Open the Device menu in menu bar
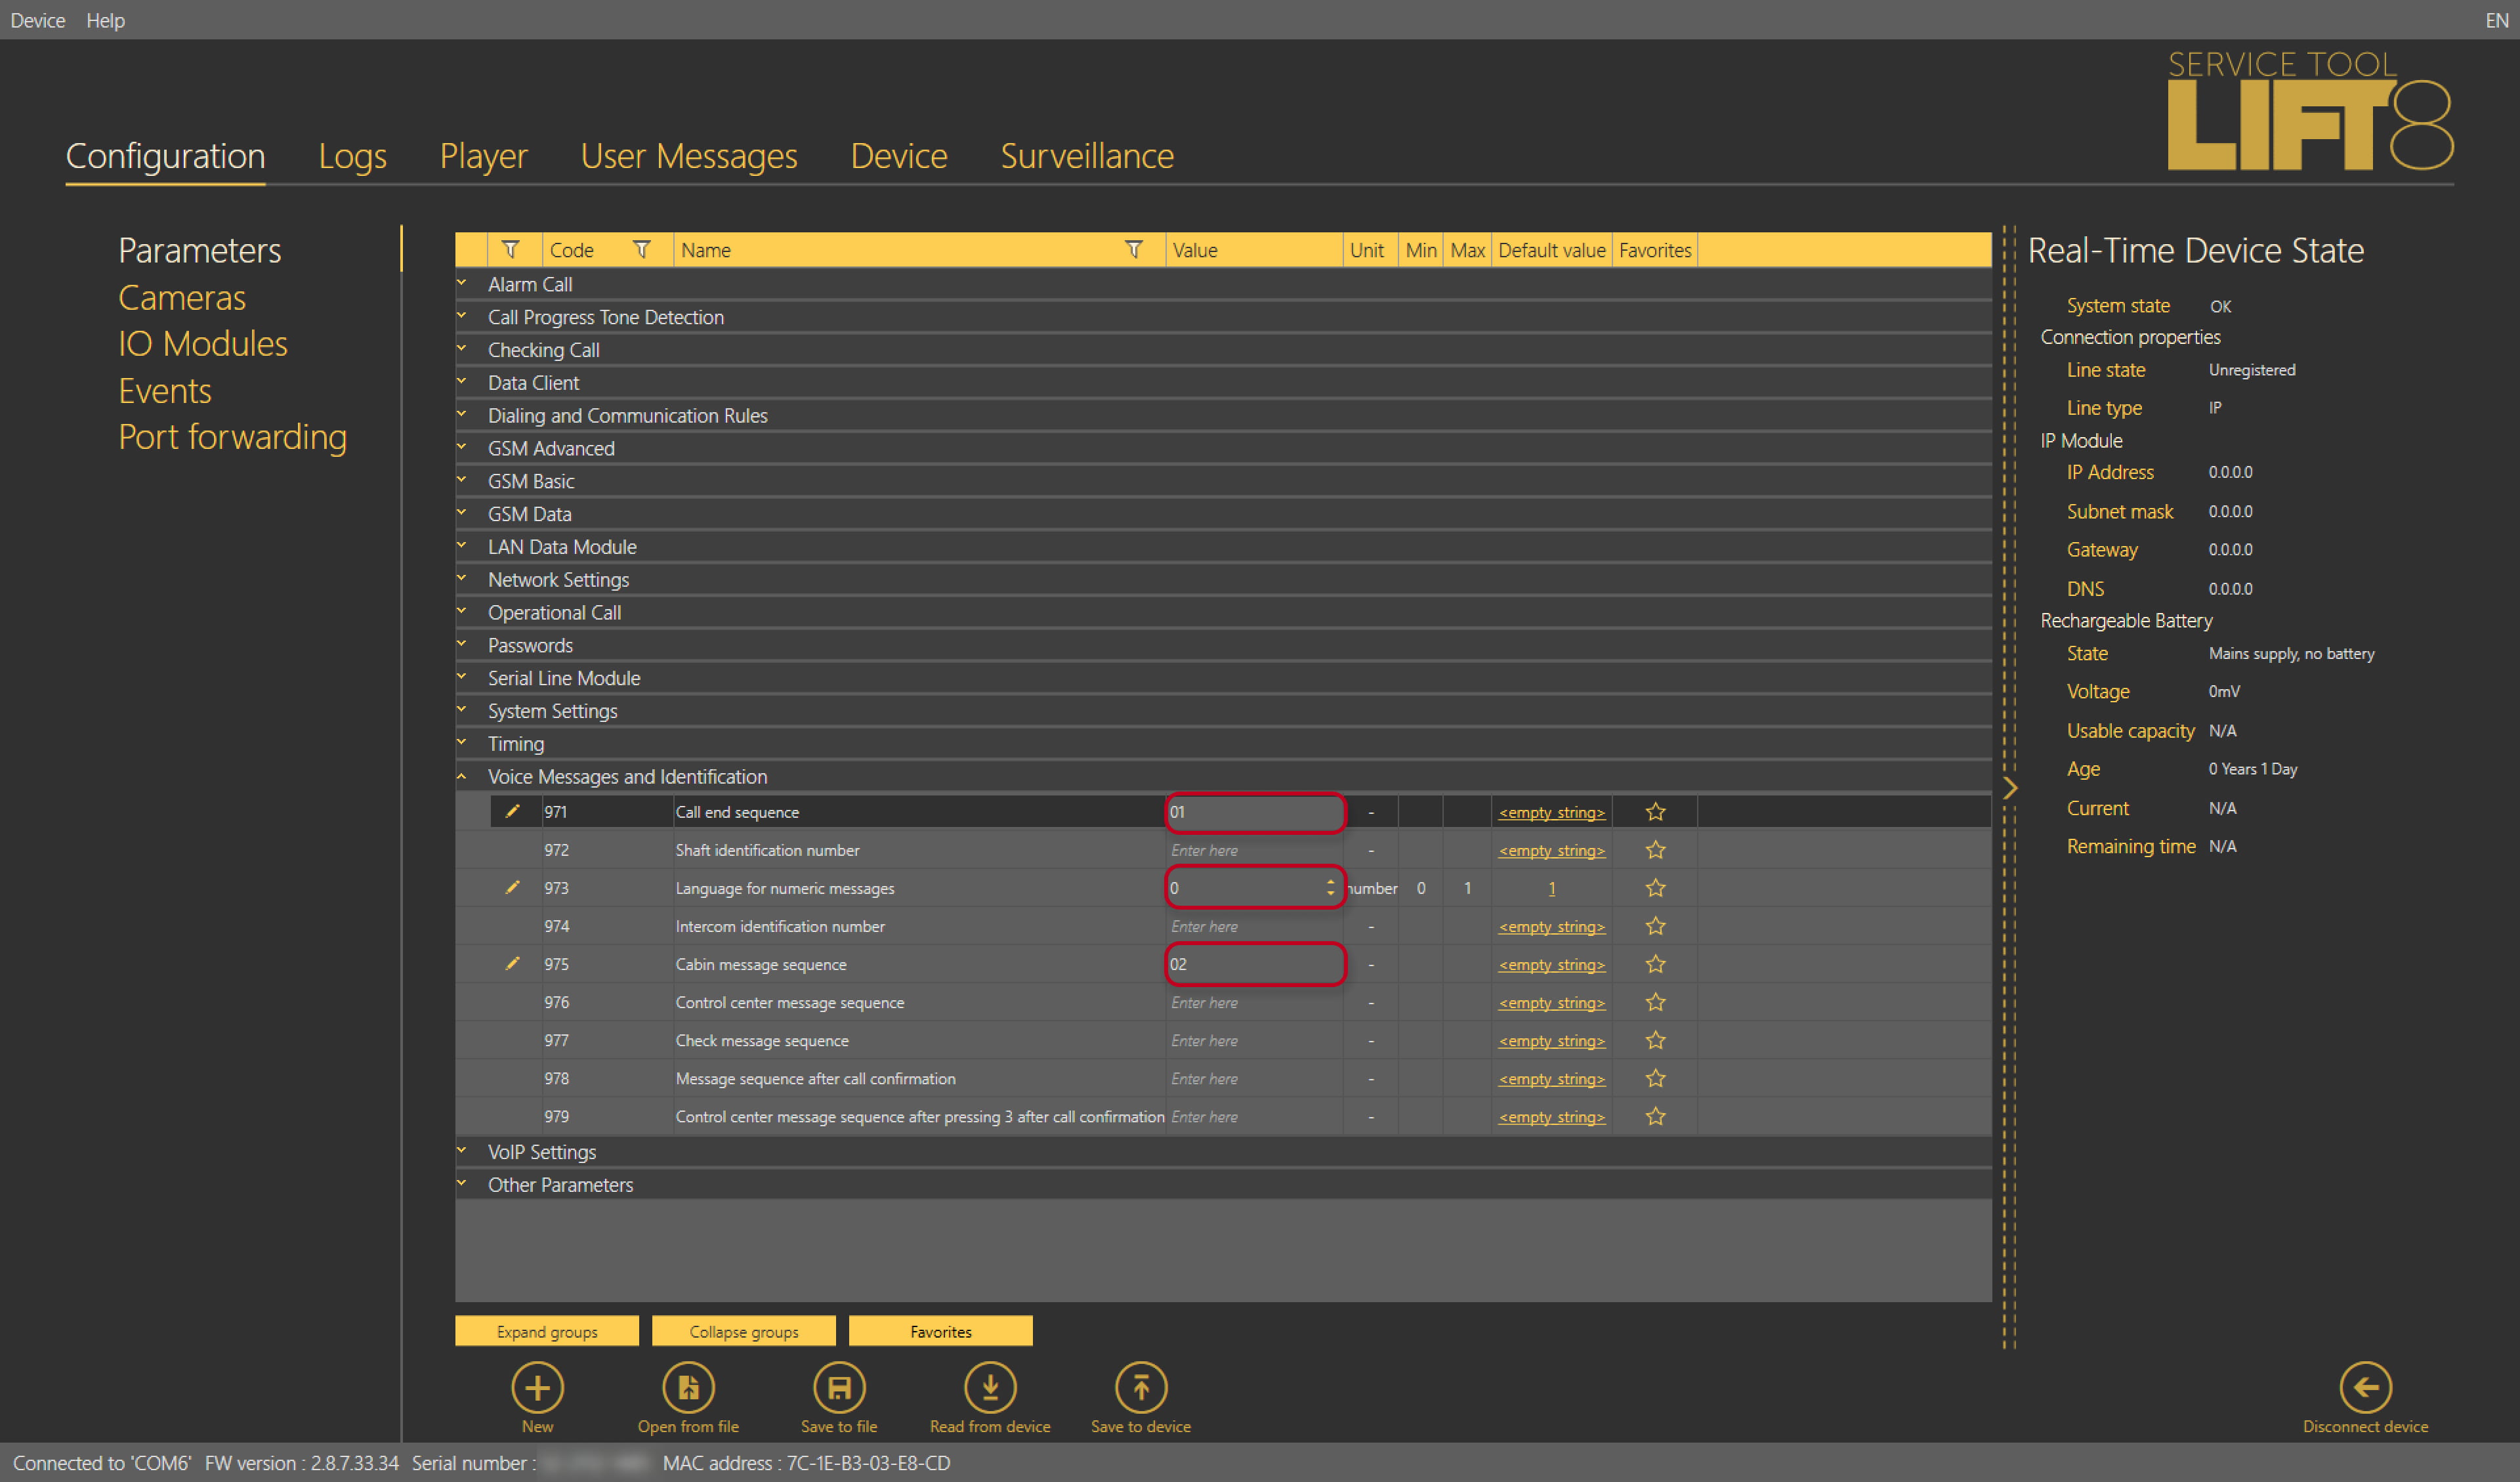Image resolution: width=2520 pixels, height=1482 pixels. point(38,20)
